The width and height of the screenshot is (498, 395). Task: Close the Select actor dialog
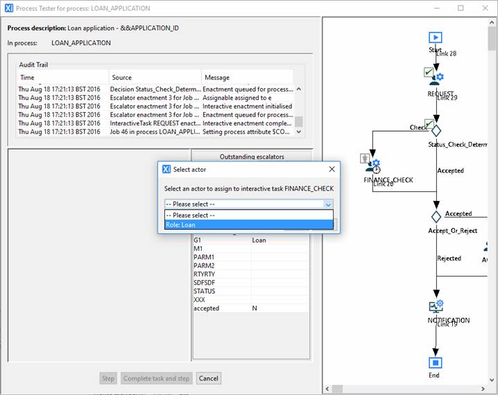click(x=332, y=169)
